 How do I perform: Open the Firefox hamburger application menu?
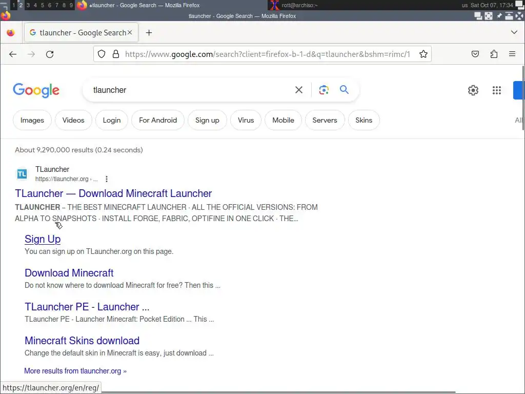tap(512, 54)
